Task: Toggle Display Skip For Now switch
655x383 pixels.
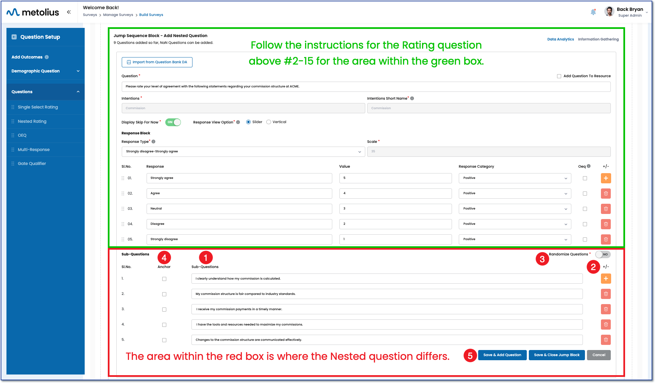Action: 173,122
